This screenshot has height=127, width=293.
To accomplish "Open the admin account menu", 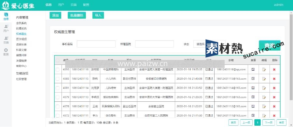I will click(x=278, y=5).
